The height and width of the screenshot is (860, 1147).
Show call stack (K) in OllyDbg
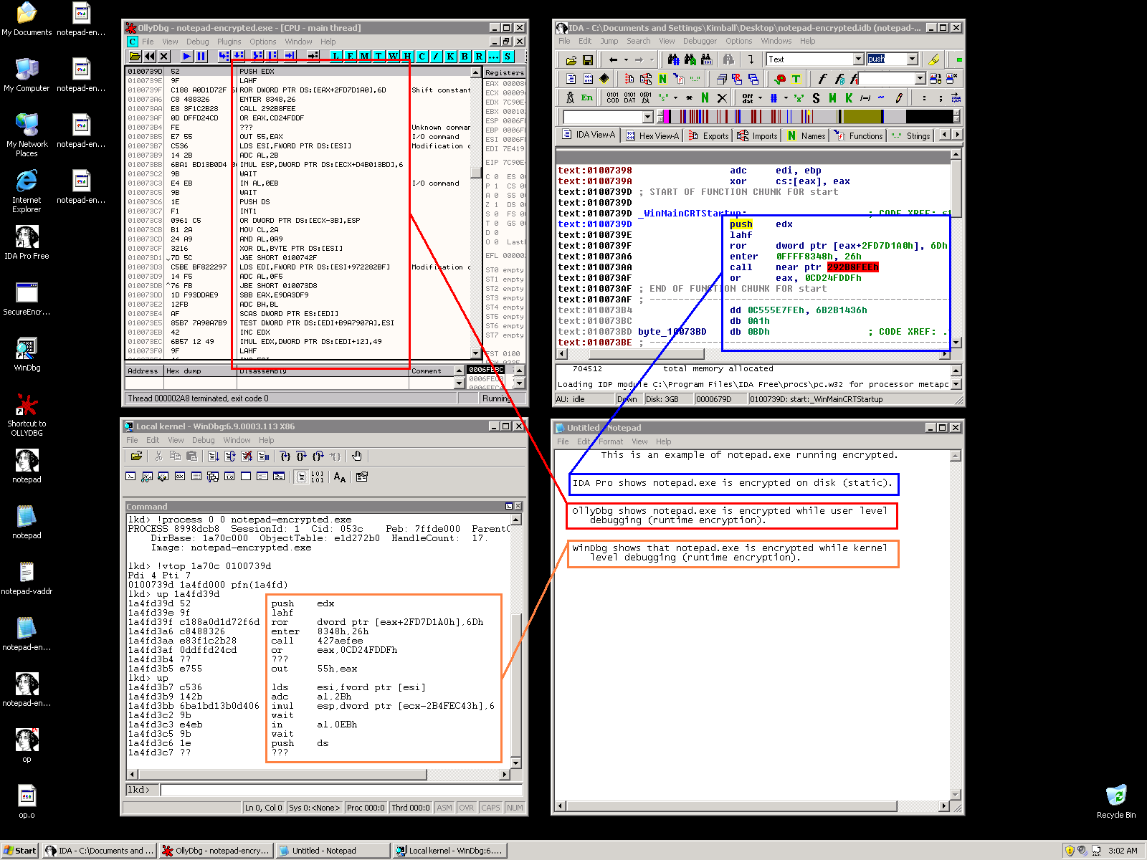(450, 56)
